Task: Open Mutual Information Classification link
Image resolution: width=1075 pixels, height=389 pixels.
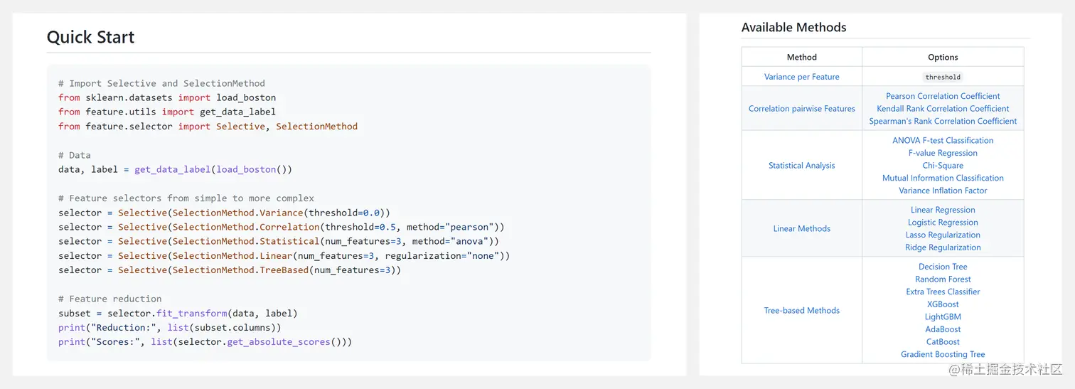Action: [943, 178]
